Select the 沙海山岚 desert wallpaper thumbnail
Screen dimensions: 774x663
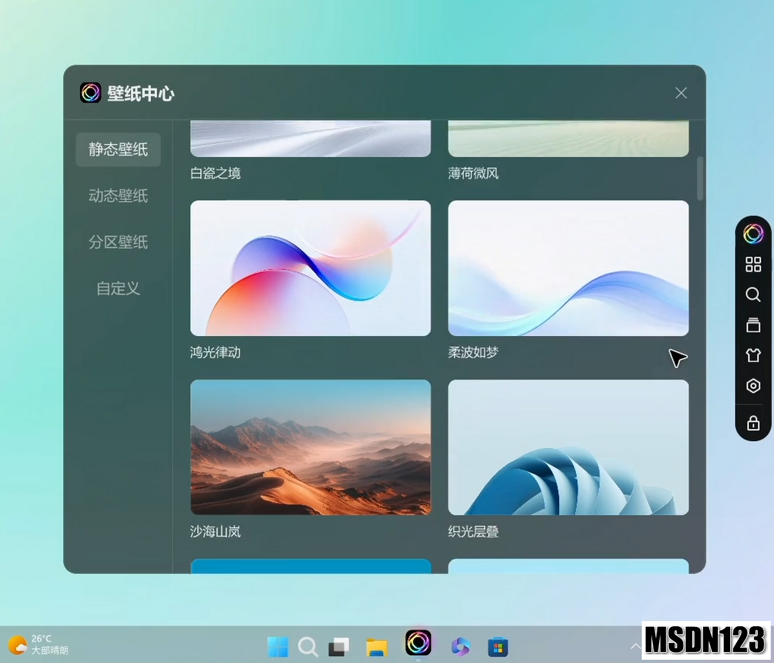pyautogui.click(x=310, y=447)
